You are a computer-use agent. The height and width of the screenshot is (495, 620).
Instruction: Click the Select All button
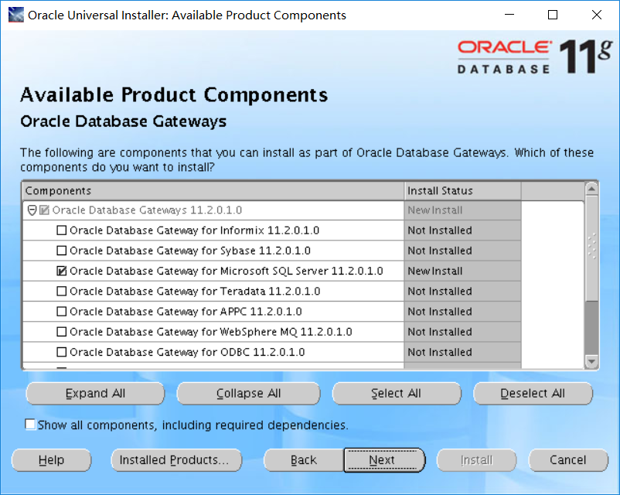click(397, 394)
